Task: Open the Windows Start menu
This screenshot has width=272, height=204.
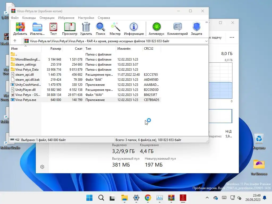Action: click(x=89, y=198)
